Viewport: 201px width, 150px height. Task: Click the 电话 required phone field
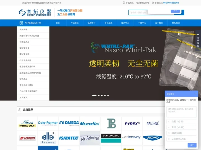(181, 127)
